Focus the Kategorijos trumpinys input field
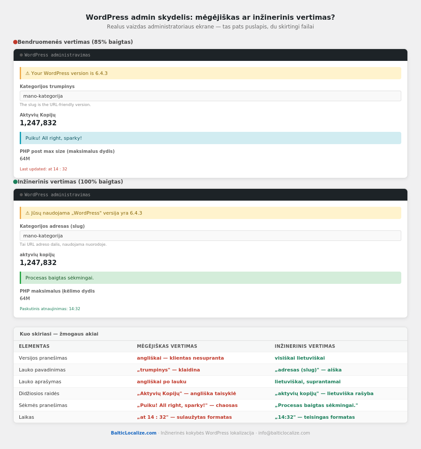Image resolution: width=421 pixels, height=449 pixels. [210, 96]
